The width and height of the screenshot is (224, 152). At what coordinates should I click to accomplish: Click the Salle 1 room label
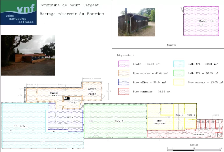(x=24, y=126)
